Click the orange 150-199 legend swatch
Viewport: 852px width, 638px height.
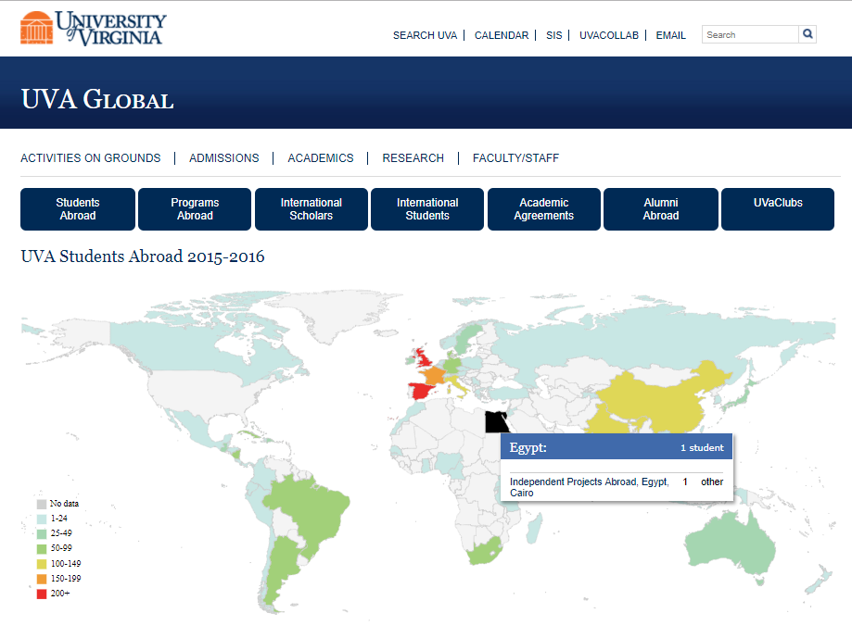[x=41, y=579]
